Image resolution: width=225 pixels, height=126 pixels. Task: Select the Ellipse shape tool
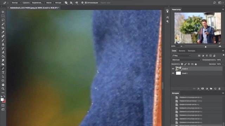pos(3,81)
